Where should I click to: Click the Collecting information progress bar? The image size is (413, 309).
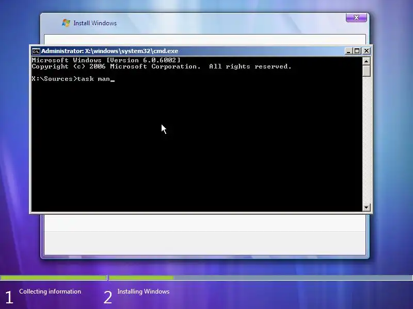click(54, 278)
